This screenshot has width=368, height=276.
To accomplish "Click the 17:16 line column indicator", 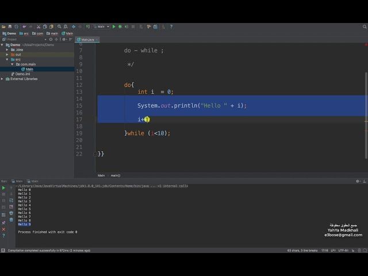I will tap(324, 251).
